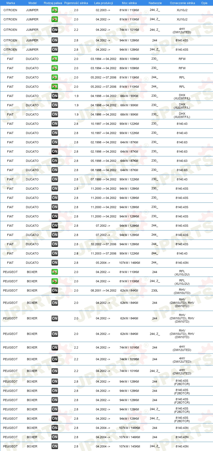Click petrol icon in Peugeot Boxer RFL 244, Z_ row
213x451 pixels.
point(55,281)
